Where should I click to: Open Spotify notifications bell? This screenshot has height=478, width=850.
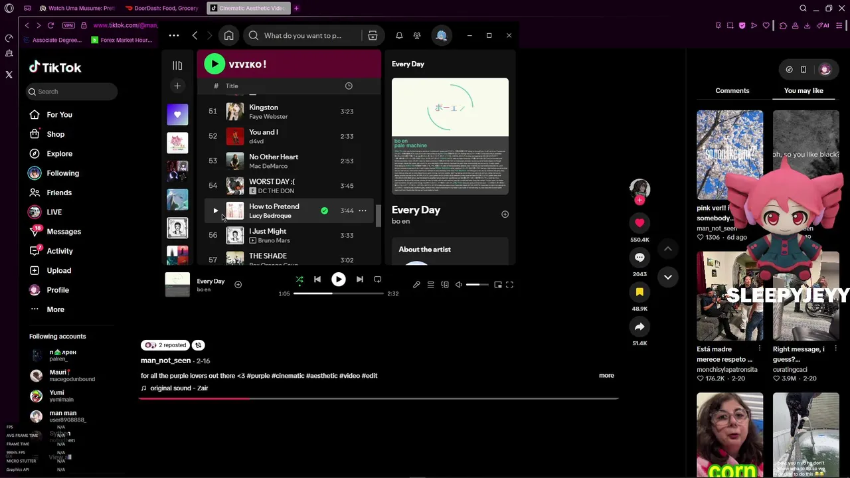[399, 35]
